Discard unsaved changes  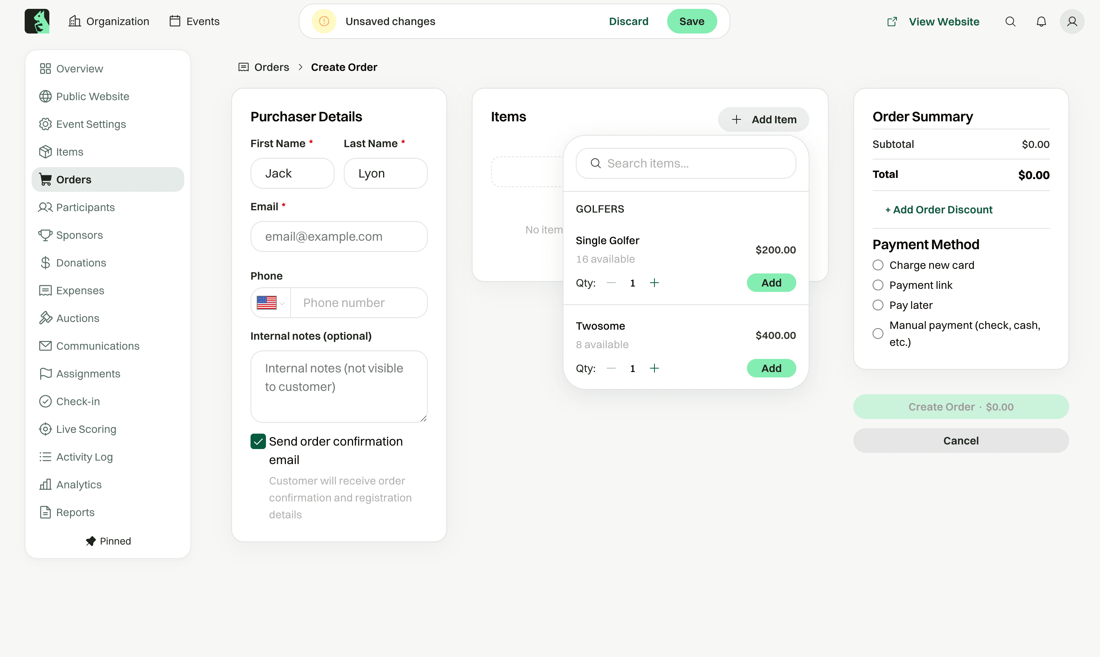[x=628, y=21]
